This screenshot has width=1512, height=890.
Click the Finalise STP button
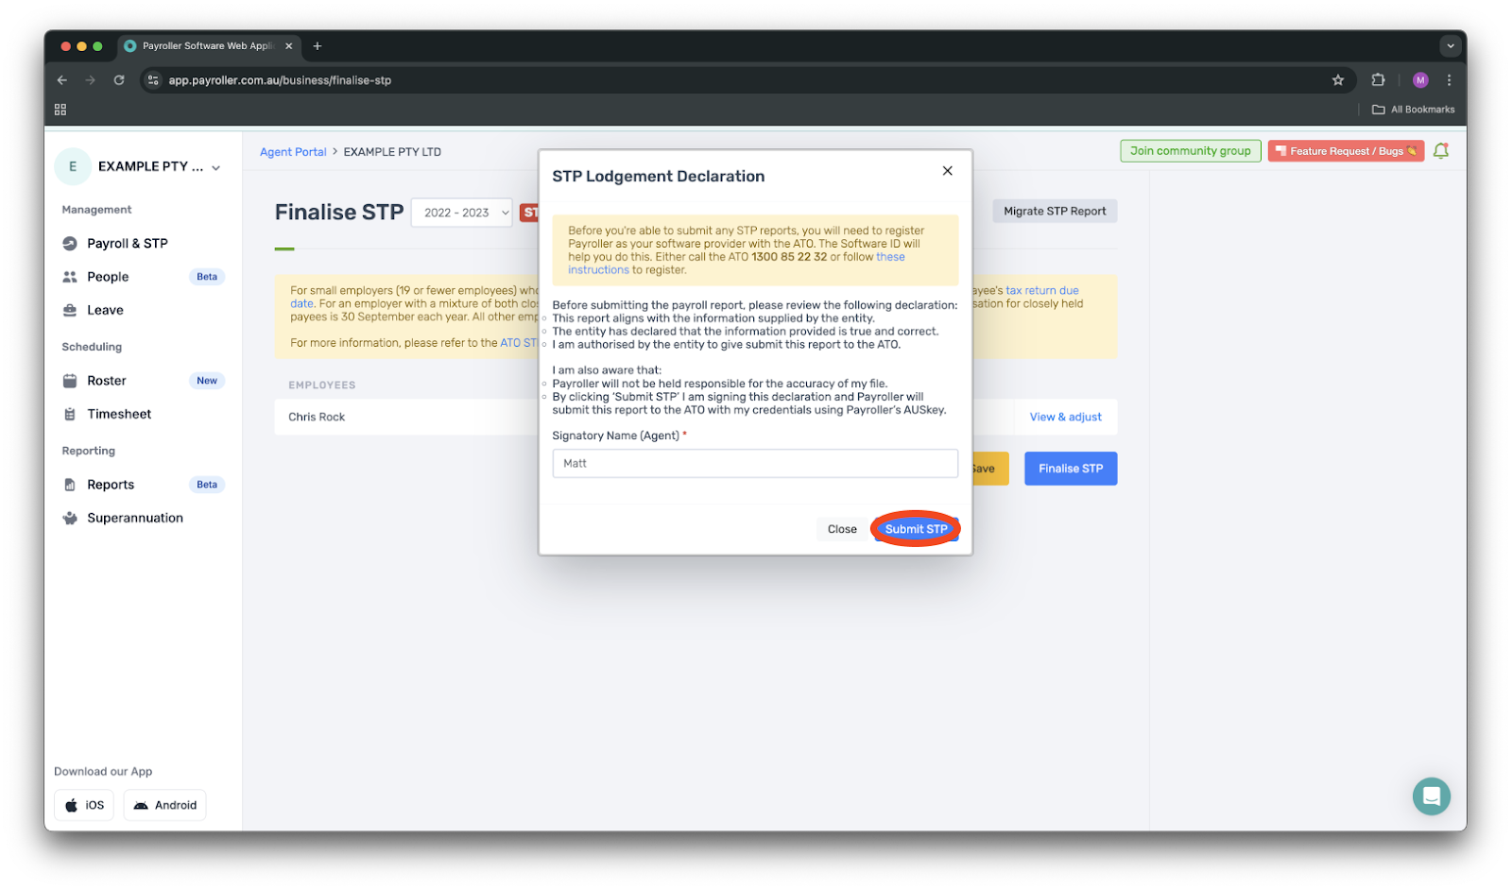[1071, 469]
